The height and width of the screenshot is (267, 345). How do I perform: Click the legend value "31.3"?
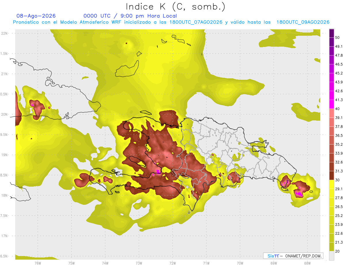click(x=339, y=171)
